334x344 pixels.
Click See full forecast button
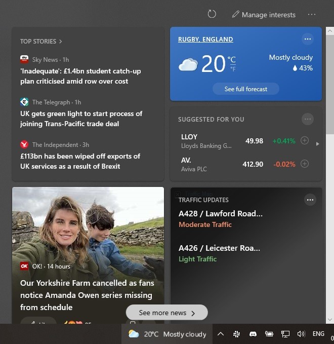[245, 89]
